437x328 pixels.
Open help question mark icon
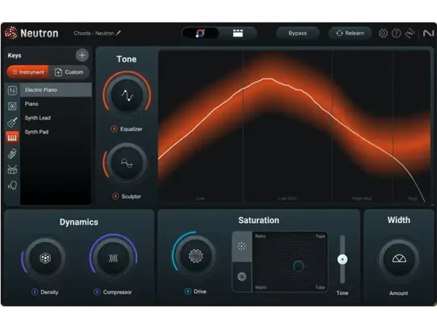(x=396, y=34)
